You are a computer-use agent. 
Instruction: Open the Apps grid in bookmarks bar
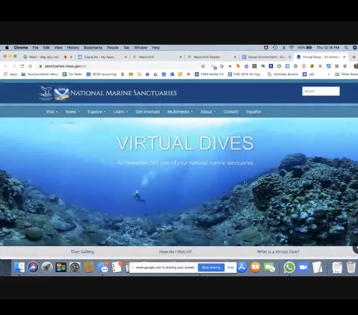[x=10, y=74]
